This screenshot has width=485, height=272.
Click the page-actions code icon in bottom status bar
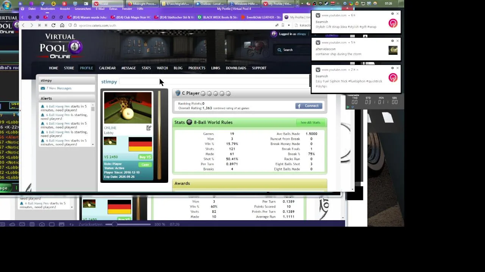point(71,224)
